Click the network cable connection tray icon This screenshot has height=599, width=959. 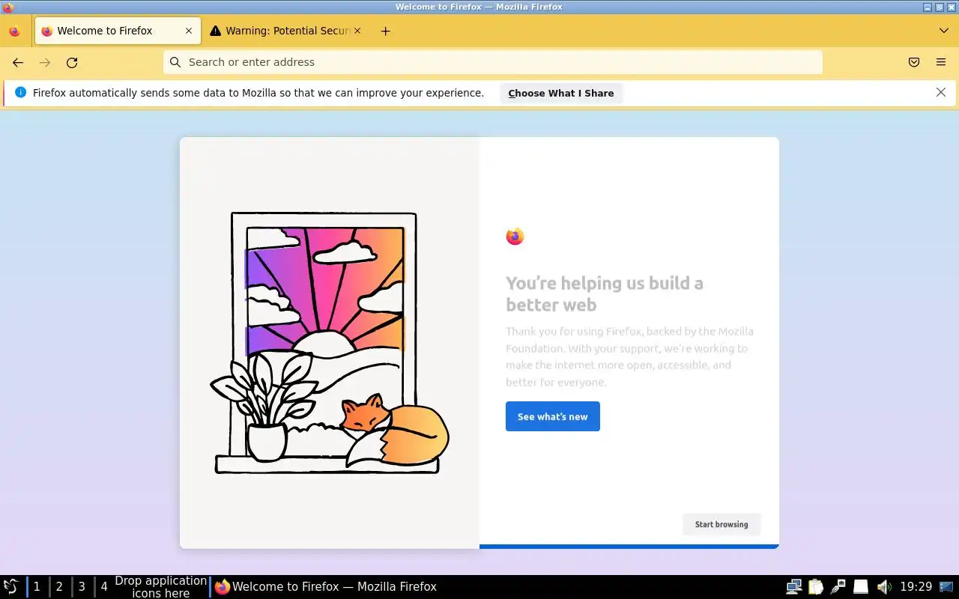tap(838, 586)
